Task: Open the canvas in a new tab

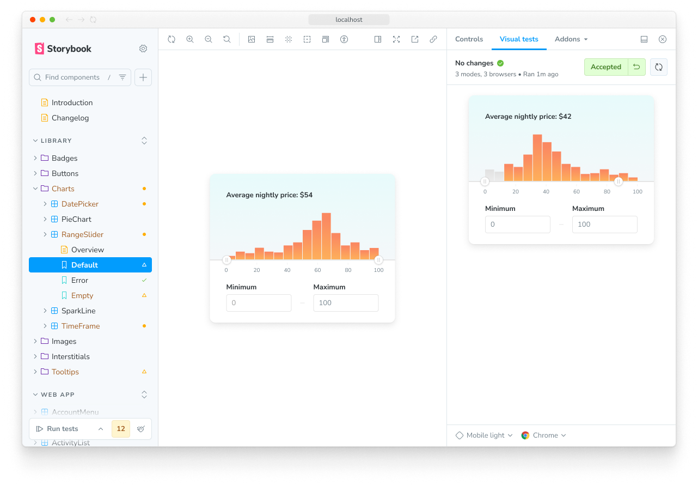Action: click(x=414, y=39)
